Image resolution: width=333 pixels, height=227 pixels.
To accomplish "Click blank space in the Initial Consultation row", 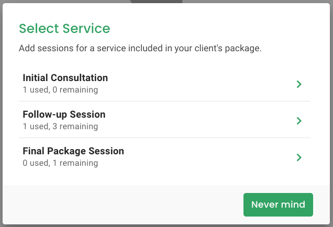I will [199, 84].
